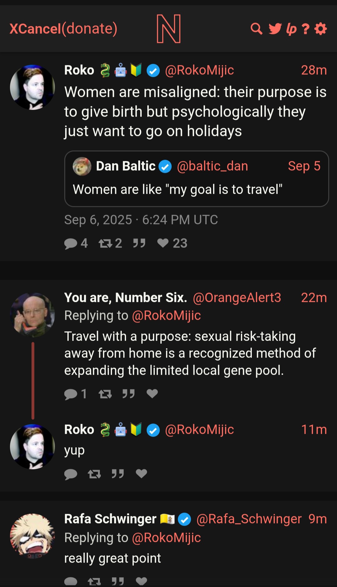Click the quote icon on Roko's main tweet
Viewport: 337px width, 587px height.
[x=139, y=243]
